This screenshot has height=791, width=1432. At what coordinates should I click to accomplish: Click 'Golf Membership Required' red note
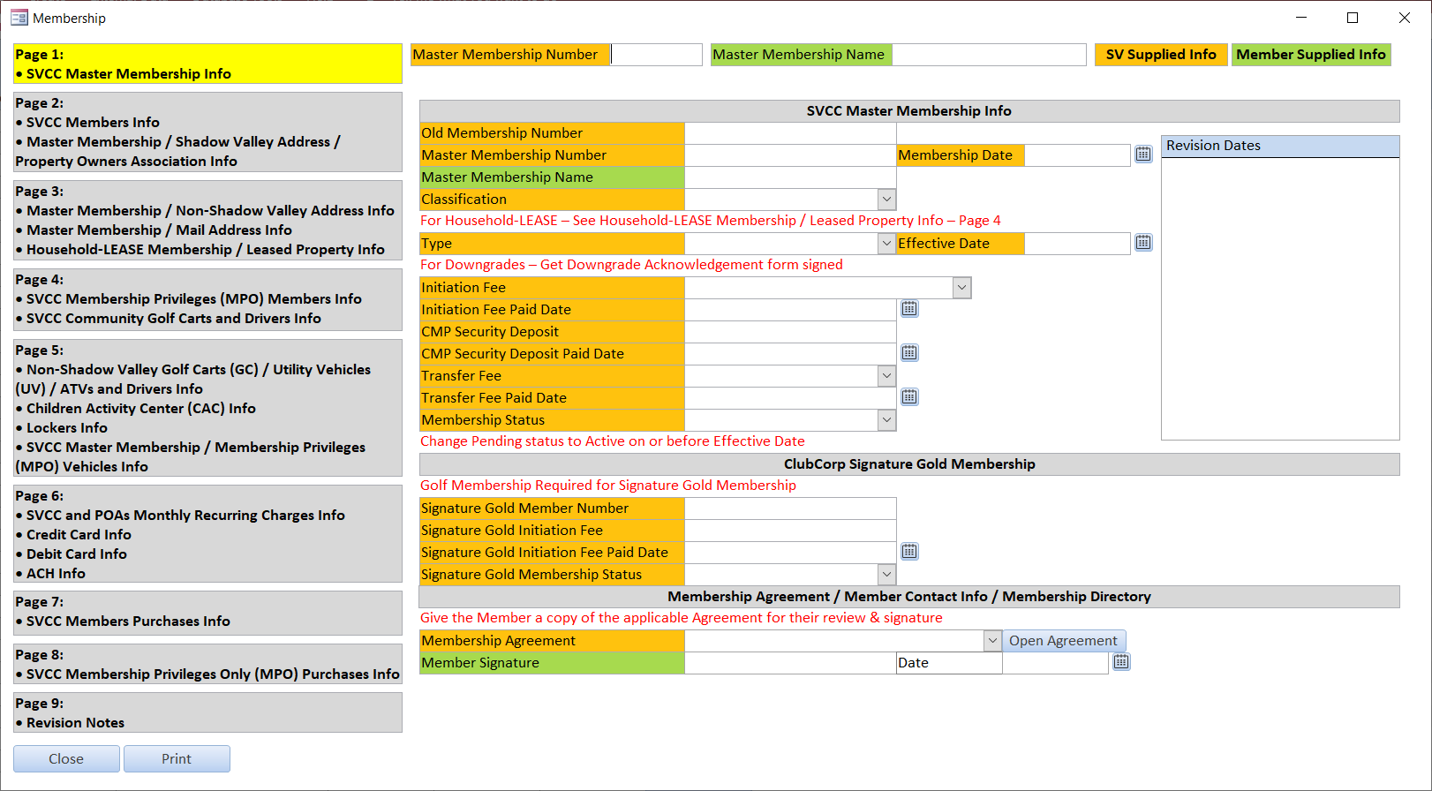[608, 486]
